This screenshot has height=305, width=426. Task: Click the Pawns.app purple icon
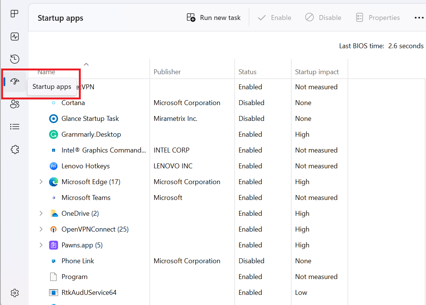54,245
